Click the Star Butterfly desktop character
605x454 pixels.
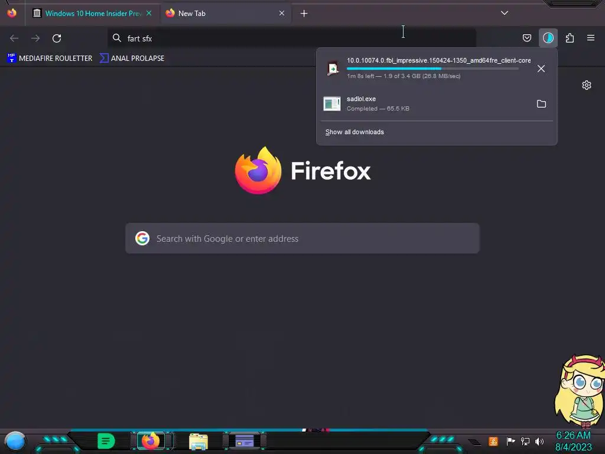click(580, 391)
